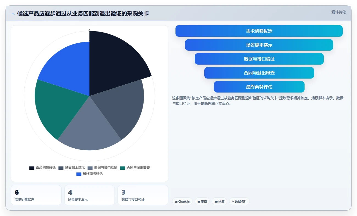Toggle 数据与接口验证 legend color swatch
Viewport: 357px width, 216px height.
pyautogui.click(x=90, y=168)
